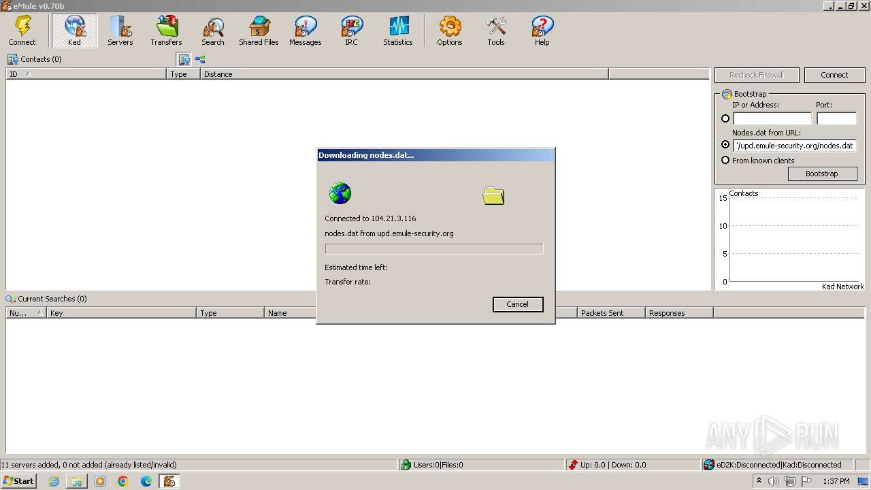Click the eMule taskbar button
The width and height of the screenshot is (871, 490).
tap(169, 481)
